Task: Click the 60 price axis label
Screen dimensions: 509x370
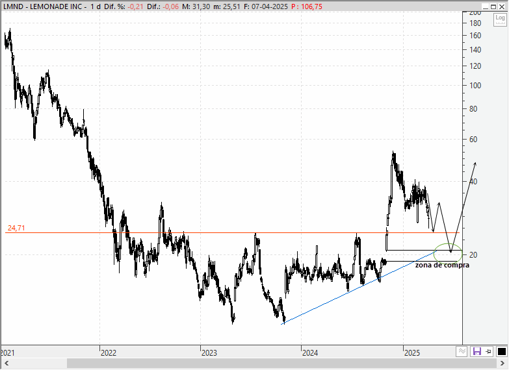Action: coord(473,140)
